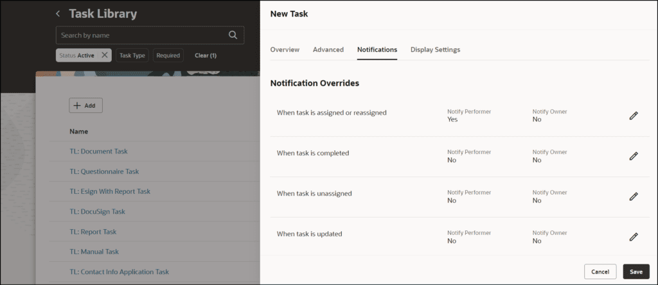
Task: Select the Notifications tab
Action: pos(377,49)
